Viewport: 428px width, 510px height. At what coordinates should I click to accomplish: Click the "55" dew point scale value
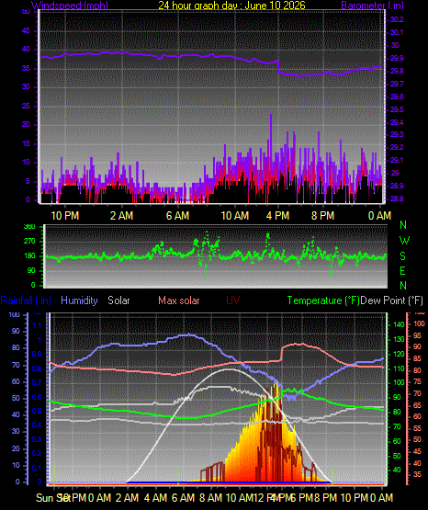click(417, 429)
